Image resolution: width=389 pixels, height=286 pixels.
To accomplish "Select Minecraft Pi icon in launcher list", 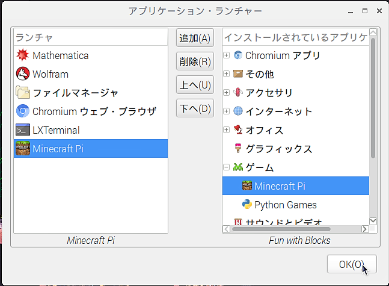I will coord(23,149).
